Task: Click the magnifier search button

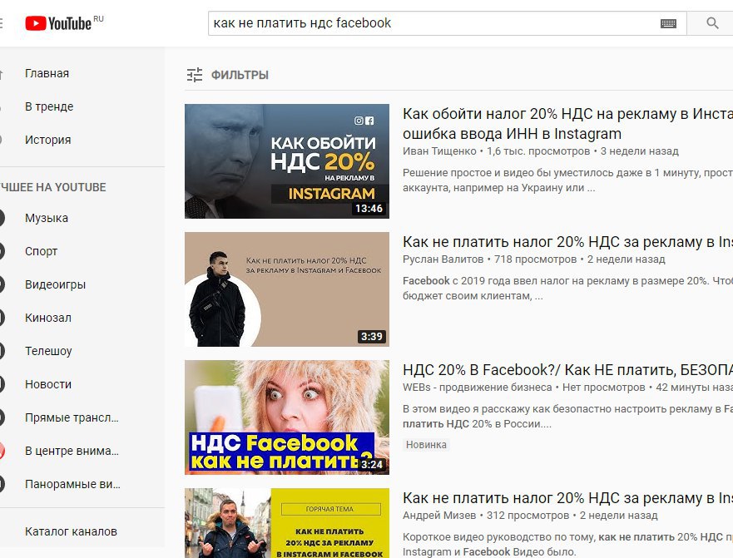Action: point(712,23)
